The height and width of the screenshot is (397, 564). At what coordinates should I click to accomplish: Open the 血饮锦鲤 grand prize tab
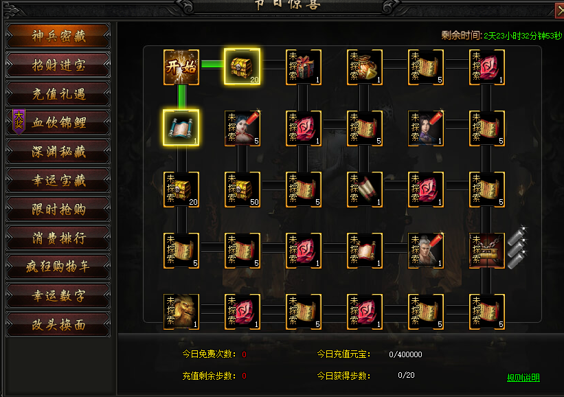(58, 123)
